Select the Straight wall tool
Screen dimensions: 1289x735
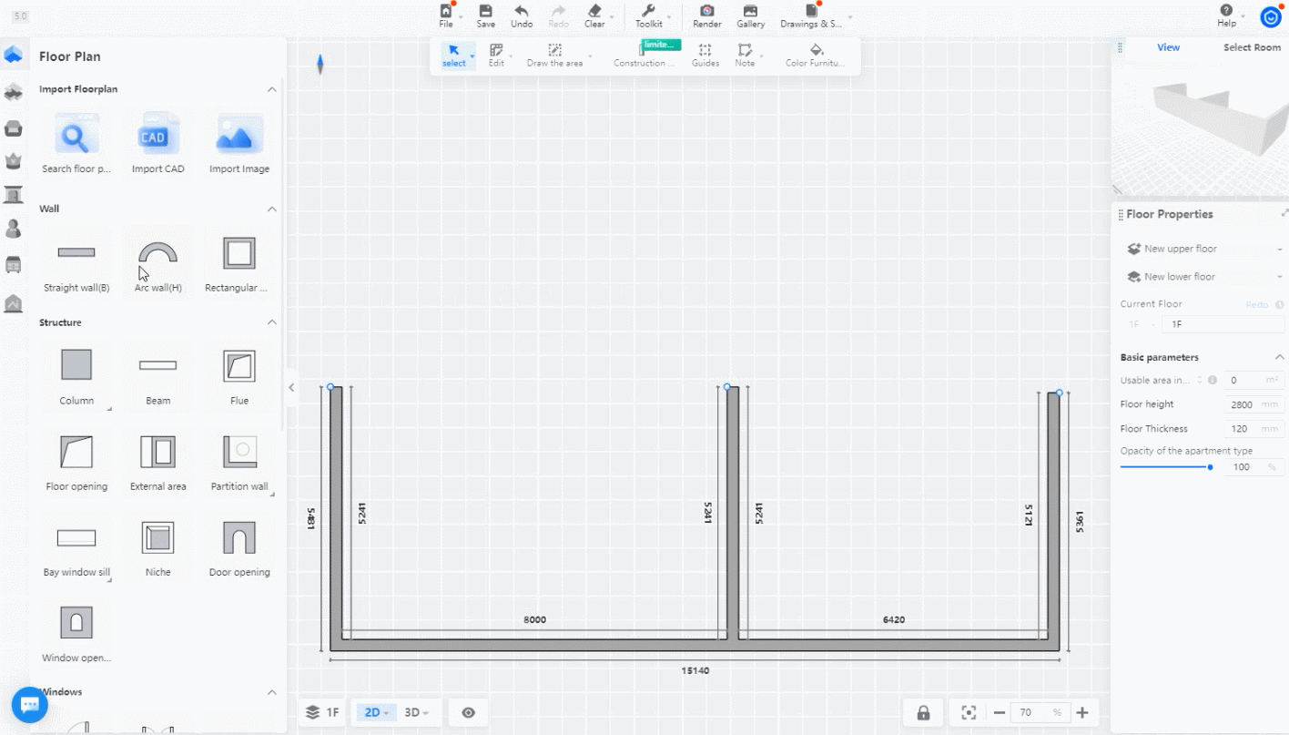(76, 254)
